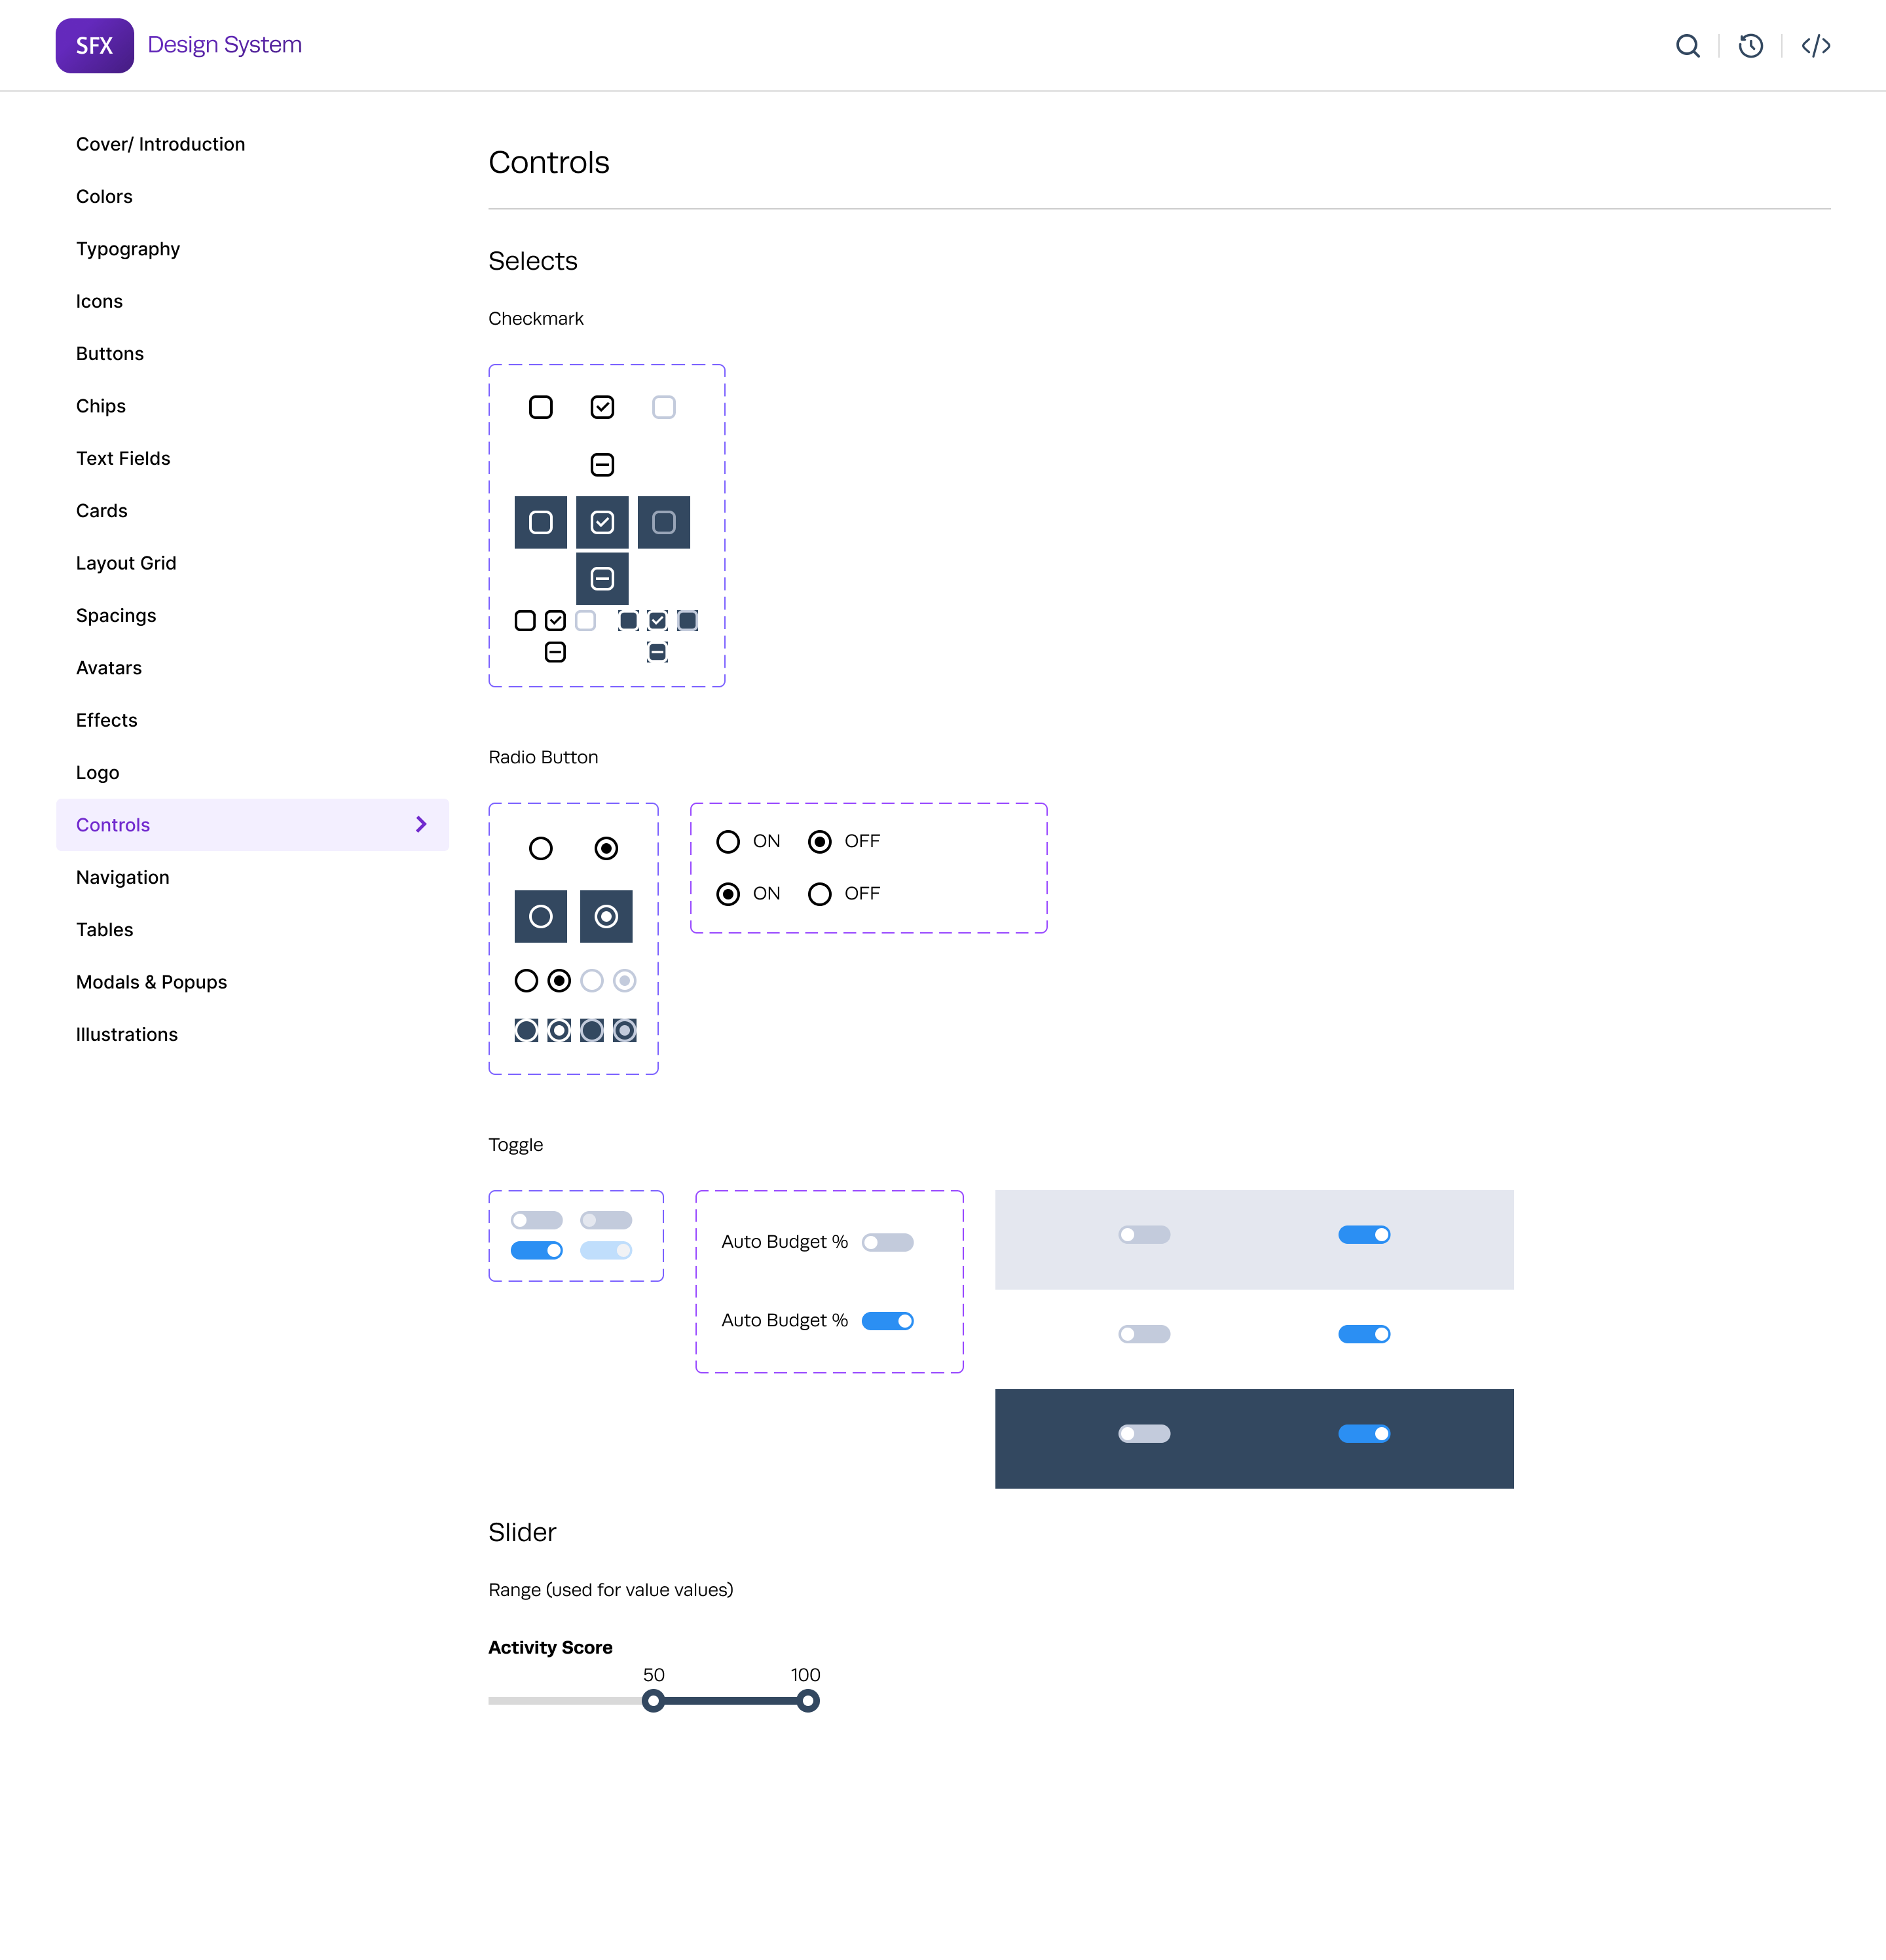1886x1960 pixels.
Task: Open the Cover/ Introduction page
Action: point(160,144)
